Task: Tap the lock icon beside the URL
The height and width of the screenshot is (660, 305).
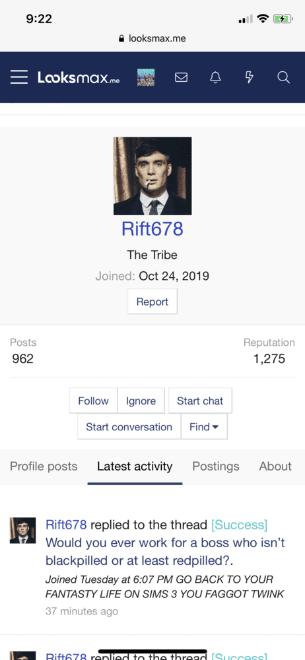Action: point(121,39)
